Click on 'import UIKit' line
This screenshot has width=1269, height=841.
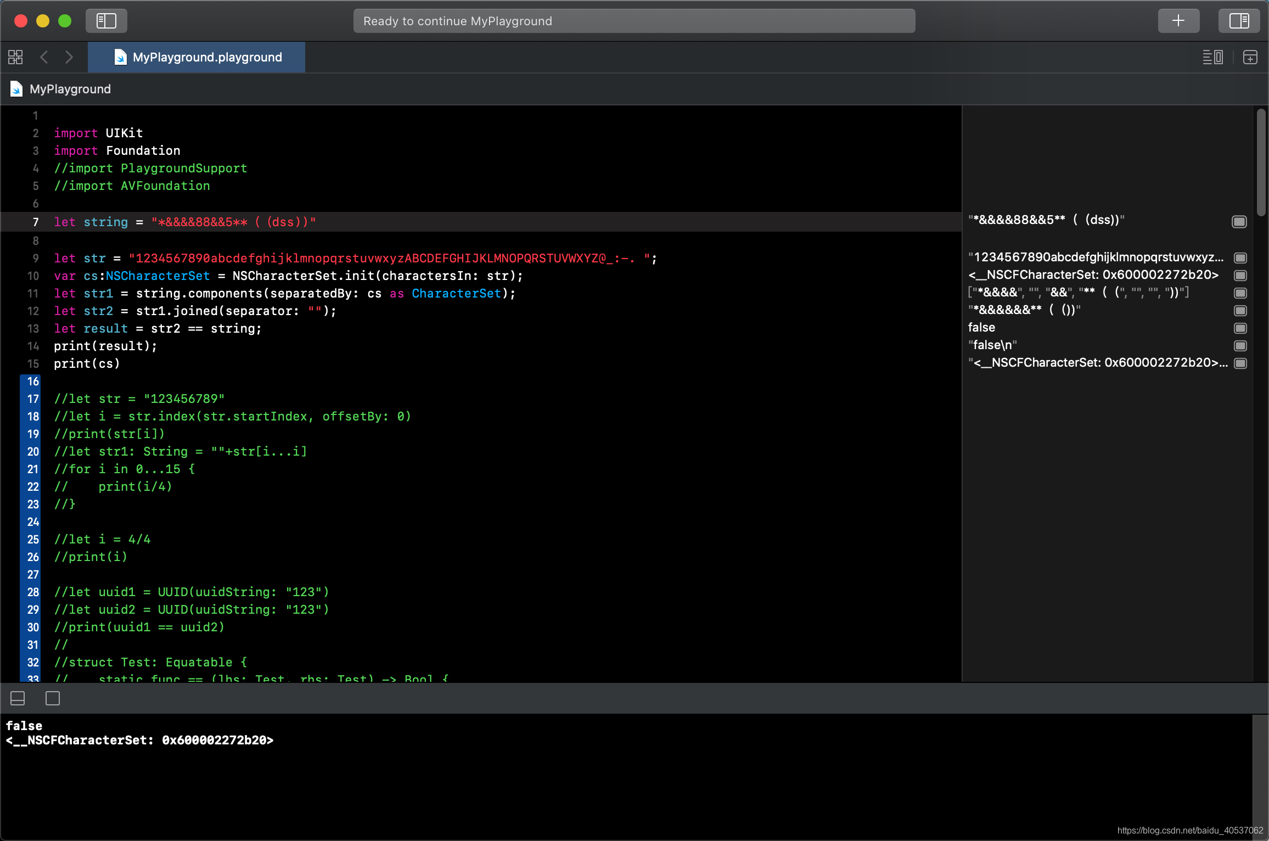pos(98,133)
